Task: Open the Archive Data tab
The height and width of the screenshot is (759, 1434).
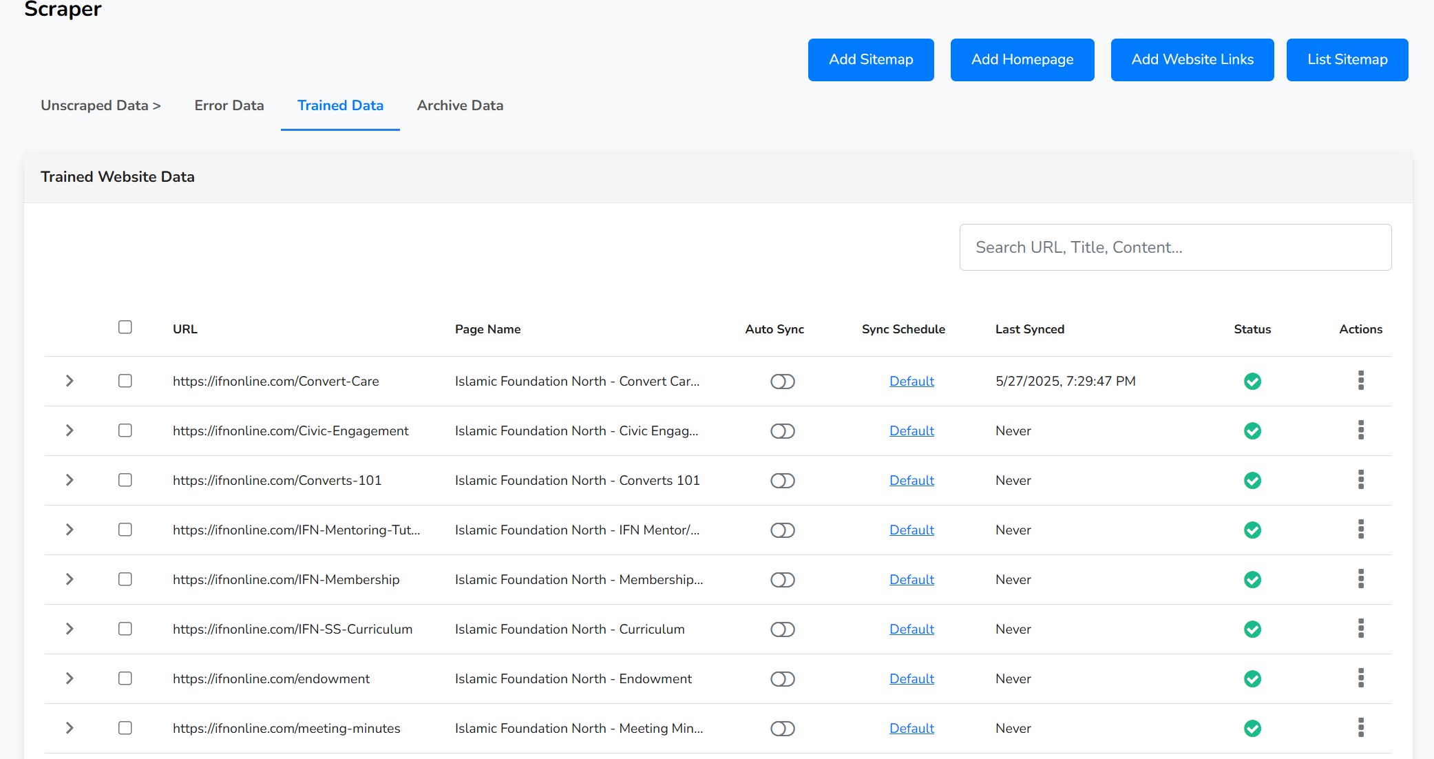Action: tap(460, 105)
